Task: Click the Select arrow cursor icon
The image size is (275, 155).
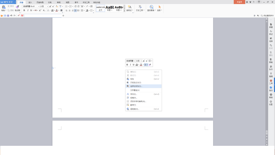Action: click(x=160, y=7)
